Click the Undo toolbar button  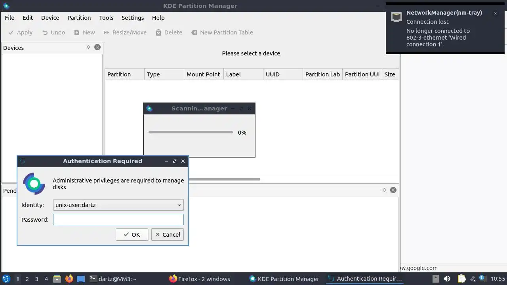(x=53, y=32)
